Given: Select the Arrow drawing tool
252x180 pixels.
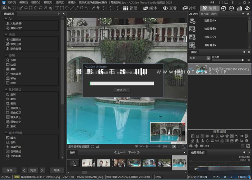Looking at the screenshot, I should click(x=77, y=8).
